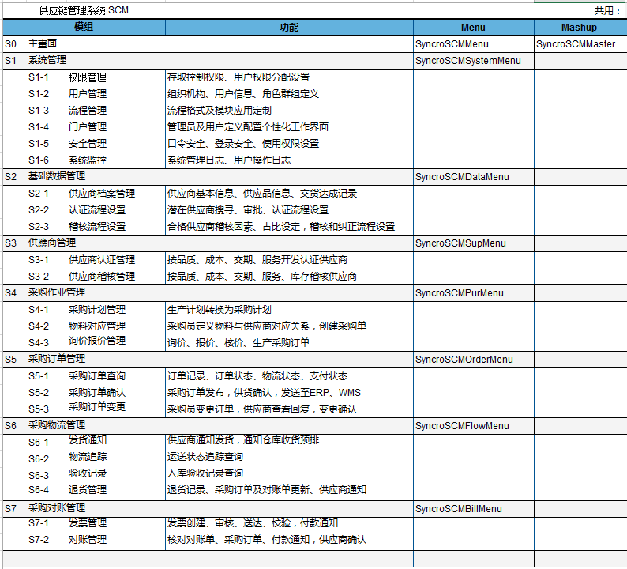The image size is (627, 569).
Task: Click the 'Menu' column header
Action: pyautogui.click(x=474, y=27)
